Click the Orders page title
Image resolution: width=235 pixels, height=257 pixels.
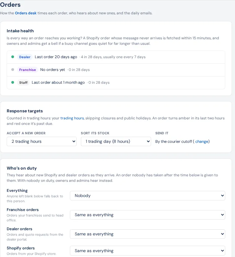coord(10,5)
